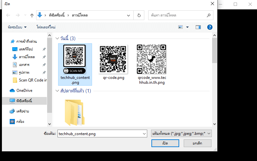
Task: Select the qr-code.png thumbnail
Action: (113, 59)
